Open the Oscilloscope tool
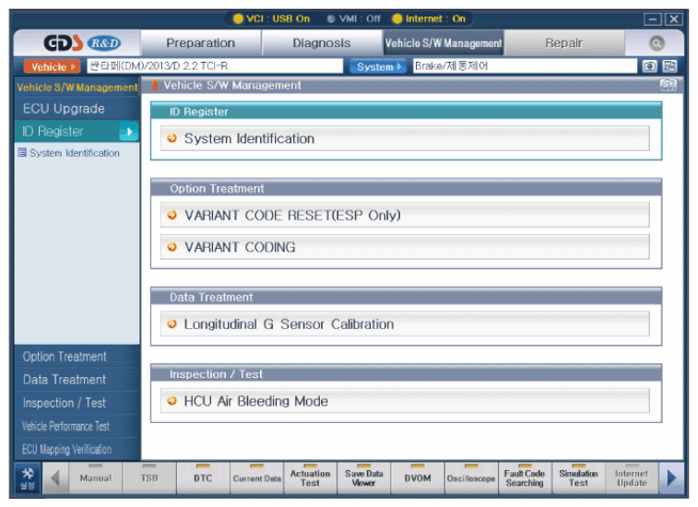Viewport: 698px width, 507px height. 471,477
